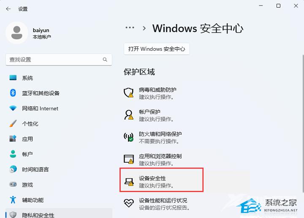This screenshot has height=218, width=304.
Task: Click the device performance heart icon
Action: (x=129, y=203)
